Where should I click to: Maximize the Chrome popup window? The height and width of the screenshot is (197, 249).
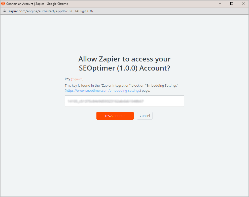[232, 4]
